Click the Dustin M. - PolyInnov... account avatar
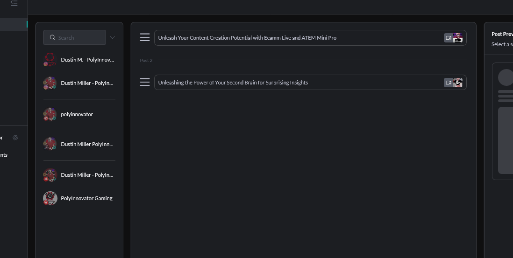Viewport: 513px width, 258px height. pyautogui.click(x=50, y=60)
